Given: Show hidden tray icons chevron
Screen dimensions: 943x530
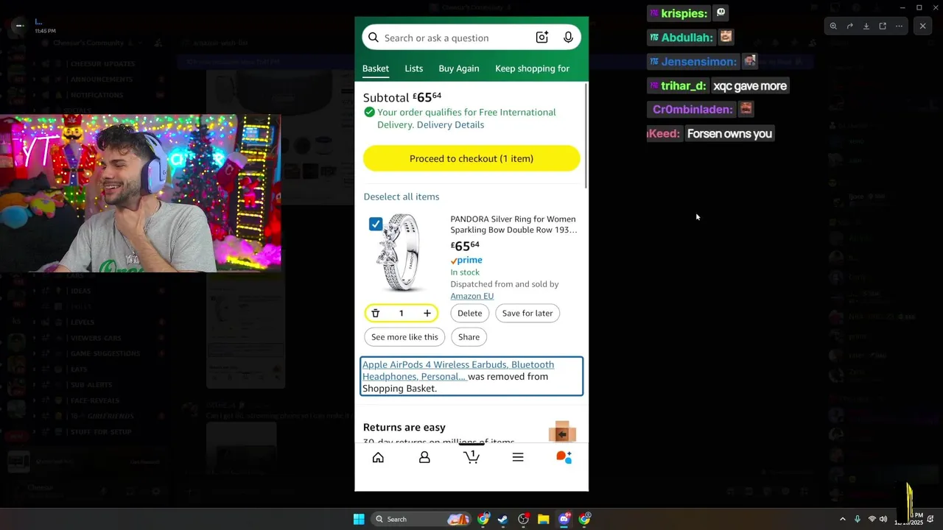Looking at the screenshot, I should pos(842,519).
